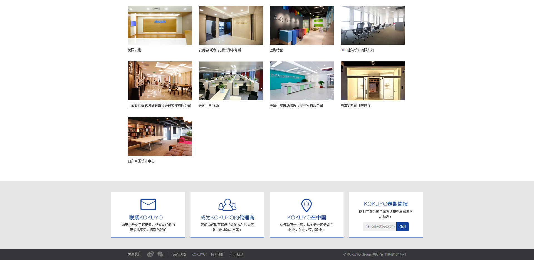Image resolution: width=534 pixels, height=265 pixels.
Task: Click the KOKUYO定期简报 heading
Action: click(386, 204)
